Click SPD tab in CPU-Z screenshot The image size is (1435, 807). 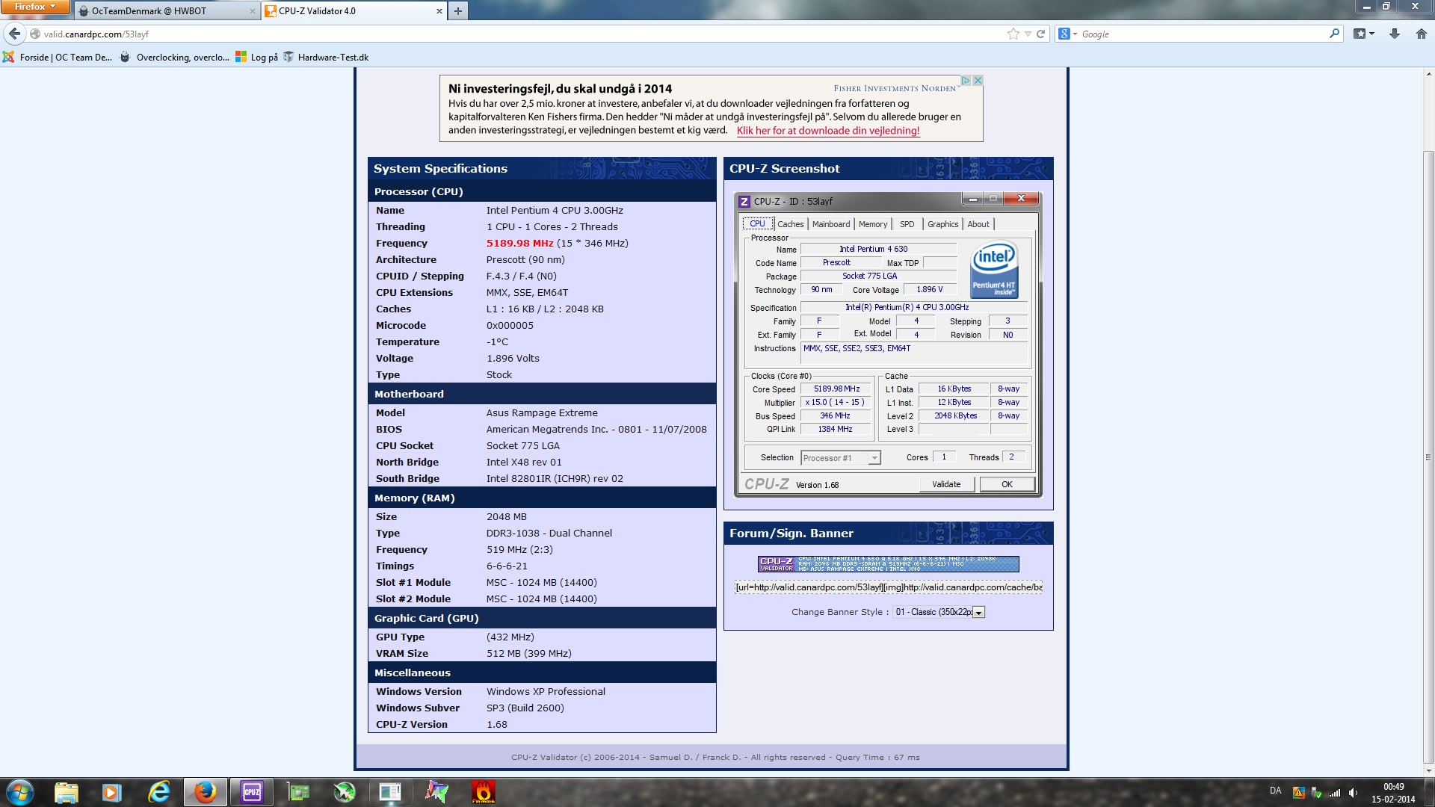(907, 224)
